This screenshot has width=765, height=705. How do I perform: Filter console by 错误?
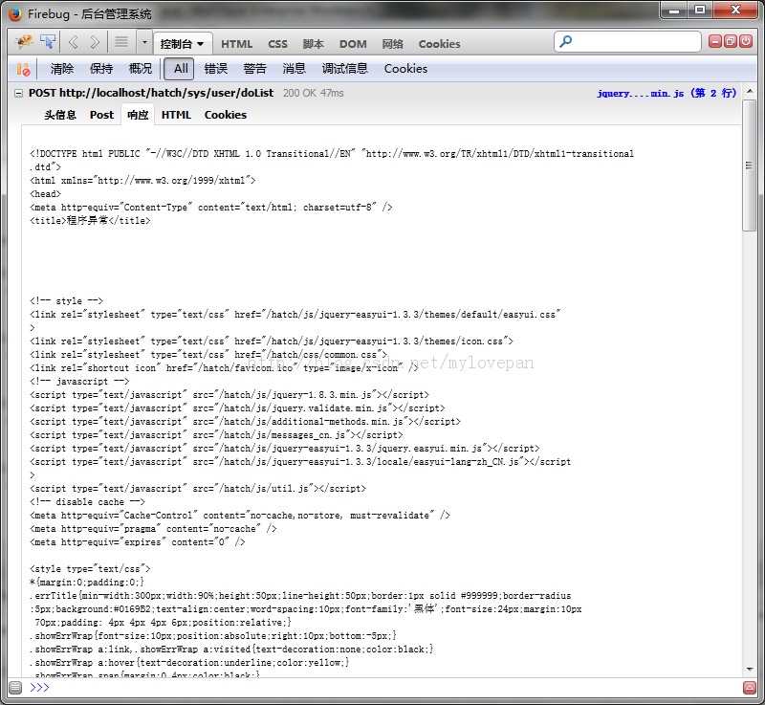point(216,69)
